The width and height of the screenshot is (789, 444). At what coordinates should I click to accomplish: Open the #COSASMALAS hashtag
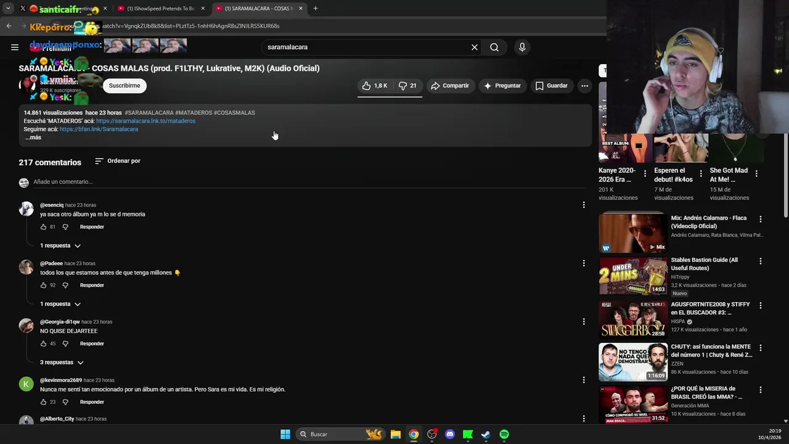tap(234, 113)
